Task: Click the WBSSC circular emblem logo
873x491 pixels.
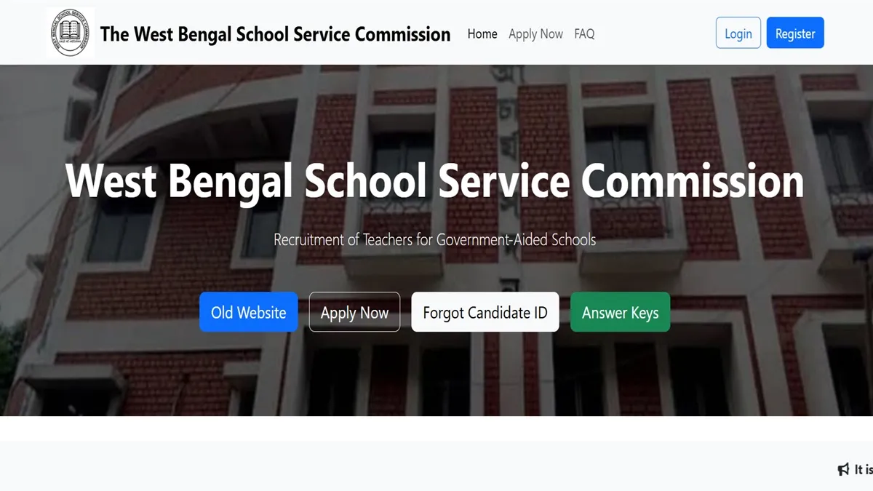Action: (71, 33)
